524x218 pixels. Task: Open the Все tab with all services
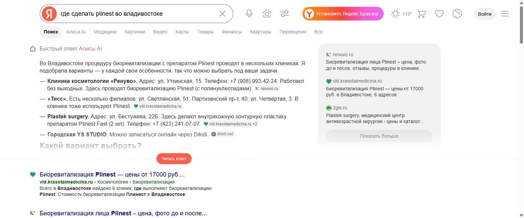[319, 32]
